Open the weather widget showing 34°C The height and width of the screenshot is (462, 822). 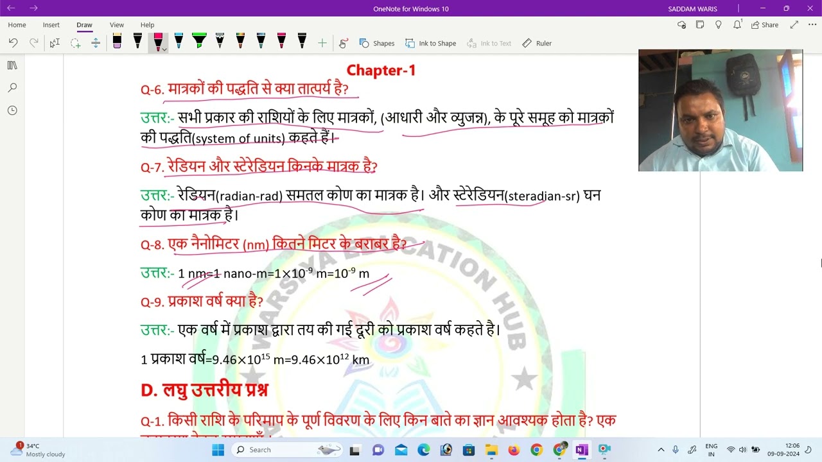click(x=39, y=450)
